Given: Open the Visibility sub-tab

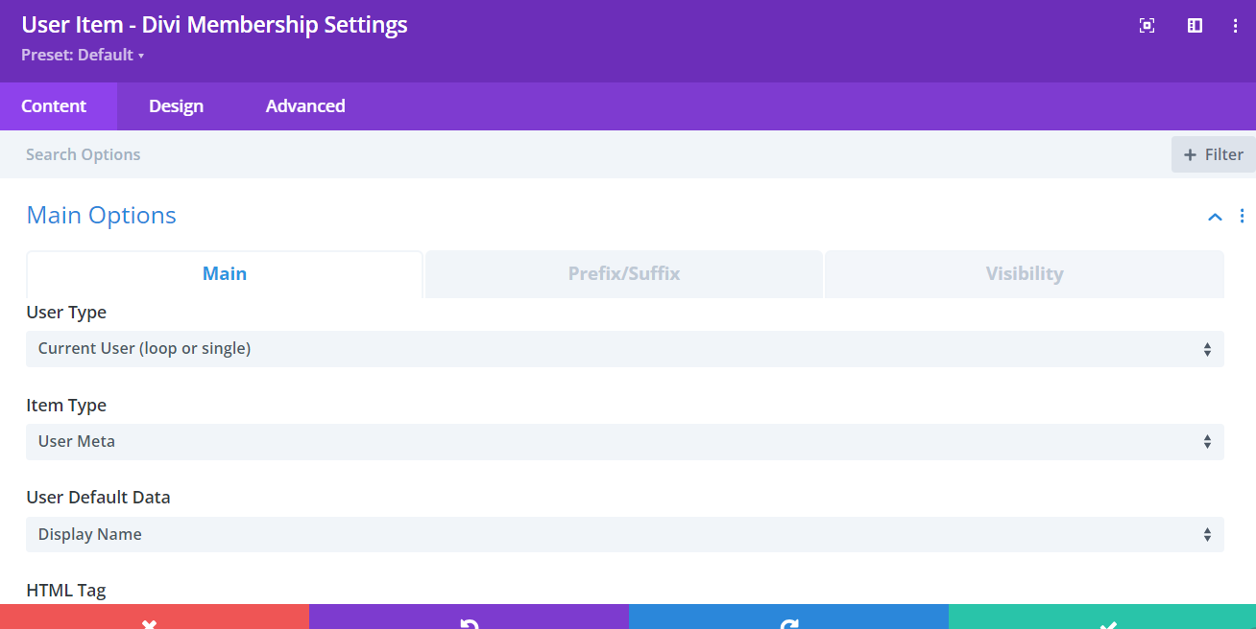Looking at the screenshot, I should click(x=1024, y=274).
